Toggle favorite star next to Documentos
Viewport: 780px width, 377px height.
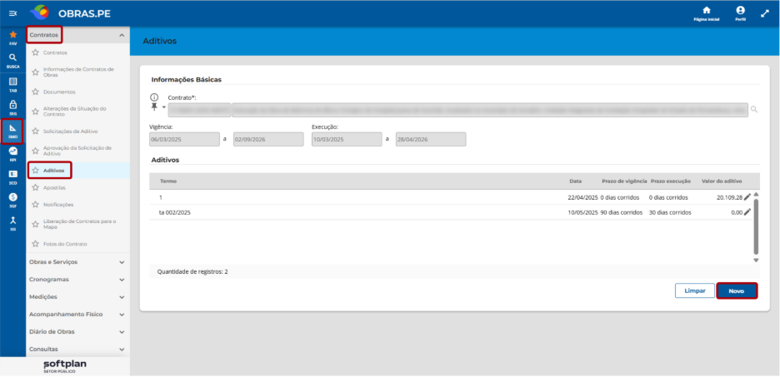(x=35, y=92)
